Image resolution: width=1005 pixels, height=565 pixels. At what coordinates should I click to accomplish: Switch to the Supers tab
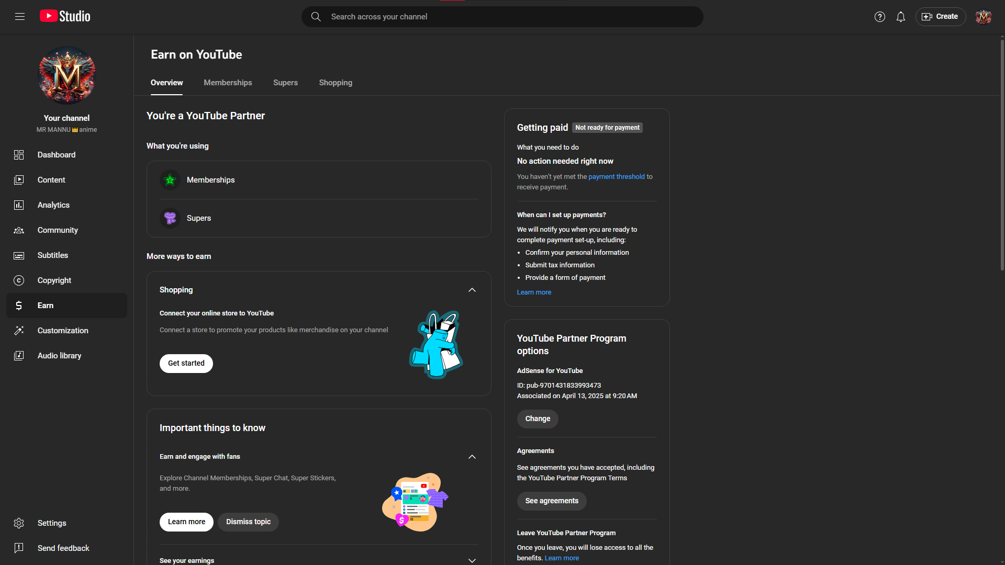pyautogui.click(x=285, y=83)
